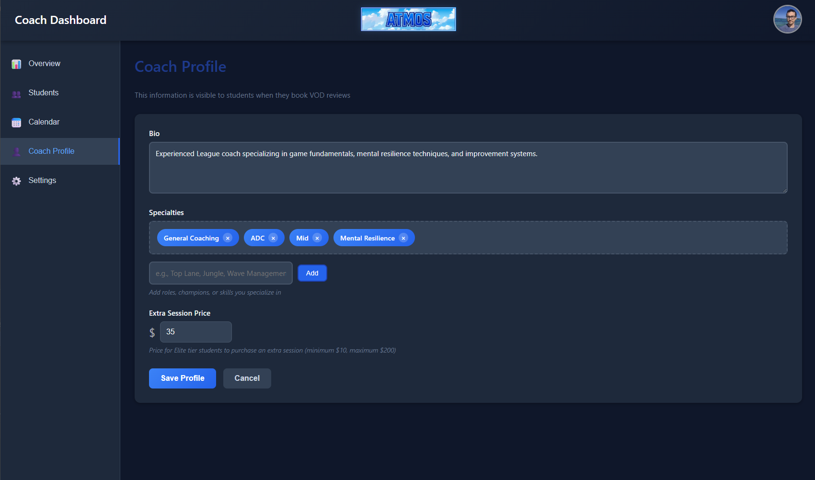Click the Cancel button
This screenshot has height=480, width=815.
(x=247, y=378)
